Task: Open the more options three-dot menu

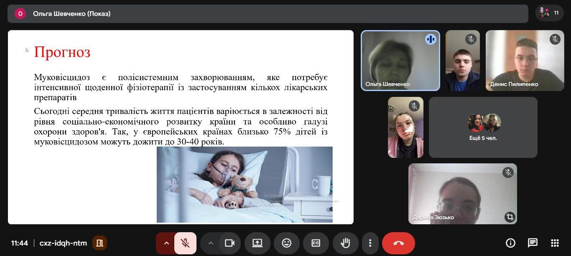Action: [x=370, y=243]
